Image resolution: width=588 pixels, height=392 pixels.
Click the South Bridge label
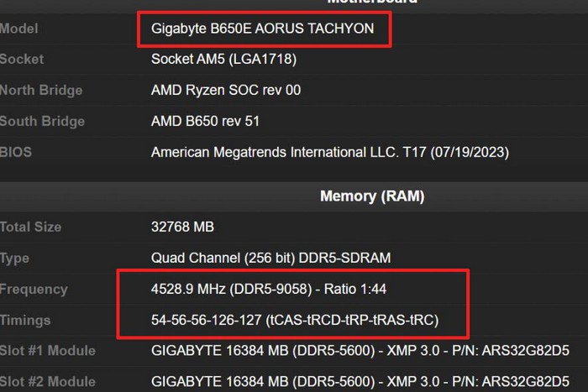[41, 121]
